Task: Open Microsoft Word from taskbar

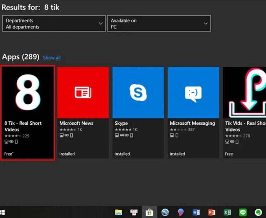Action: 196,212
